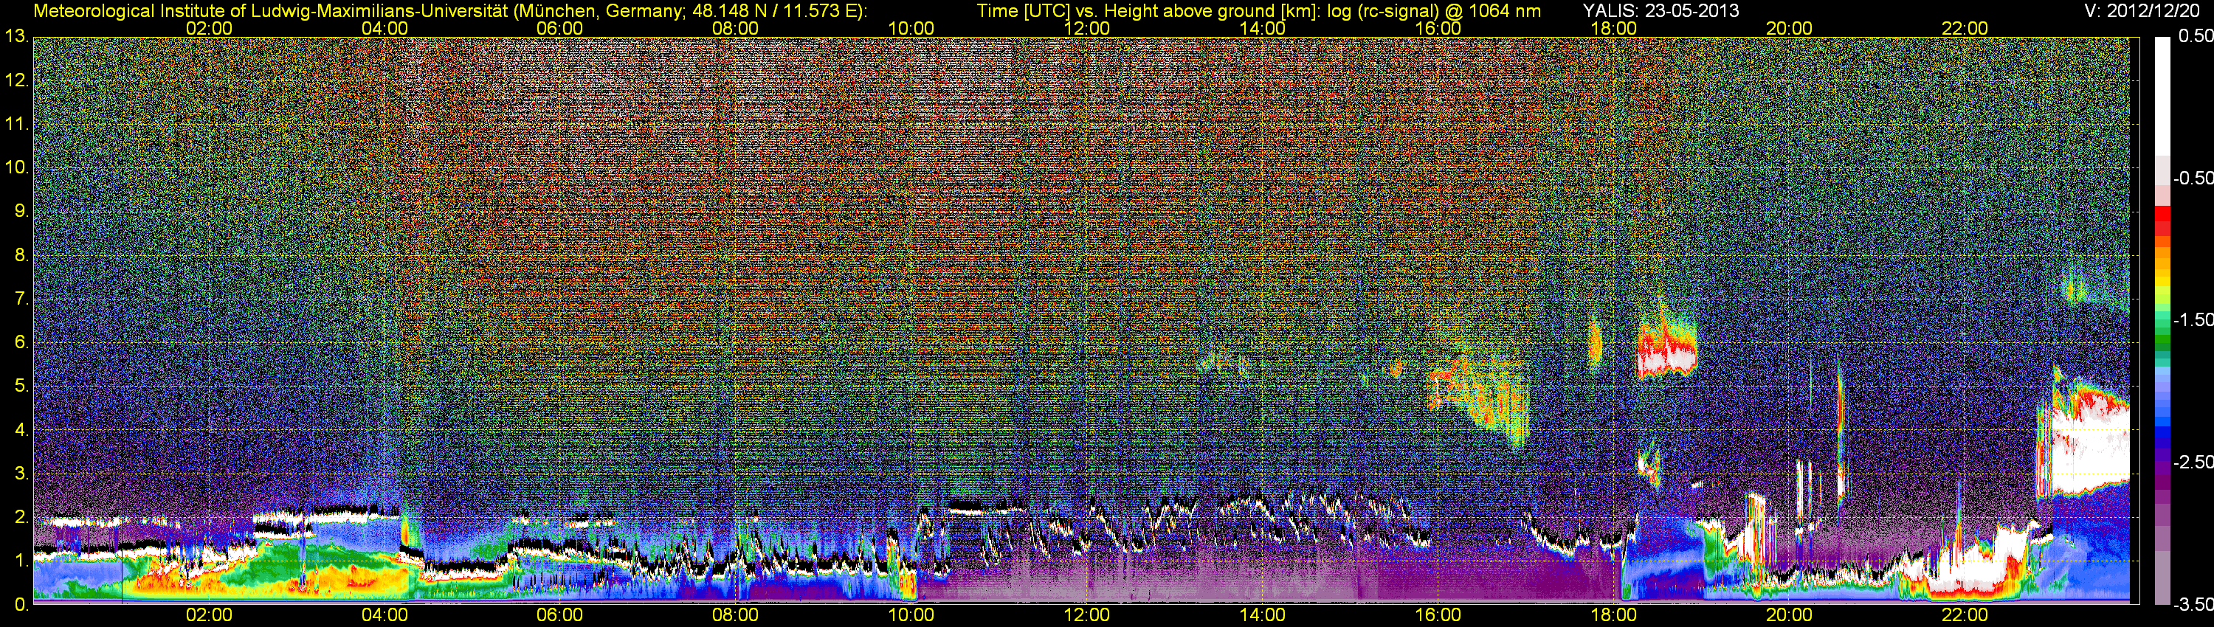Image resolution: width=2214 pixels, height=627 pixels.
Task: Click the '02:00' label on the bottom time axis
Action: (209, 615)
